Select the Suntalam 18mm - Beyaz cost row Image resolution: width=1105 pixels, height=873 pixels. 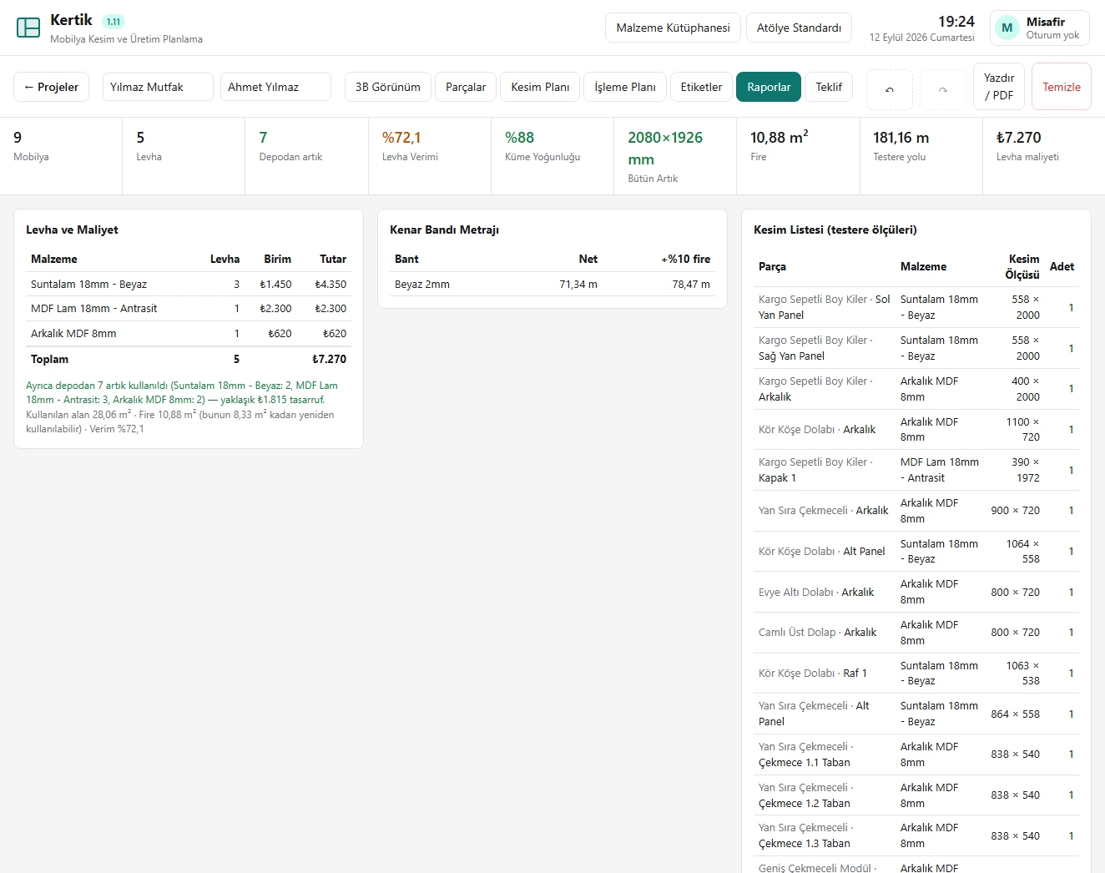pyautogui.click(x=189, y=285)
